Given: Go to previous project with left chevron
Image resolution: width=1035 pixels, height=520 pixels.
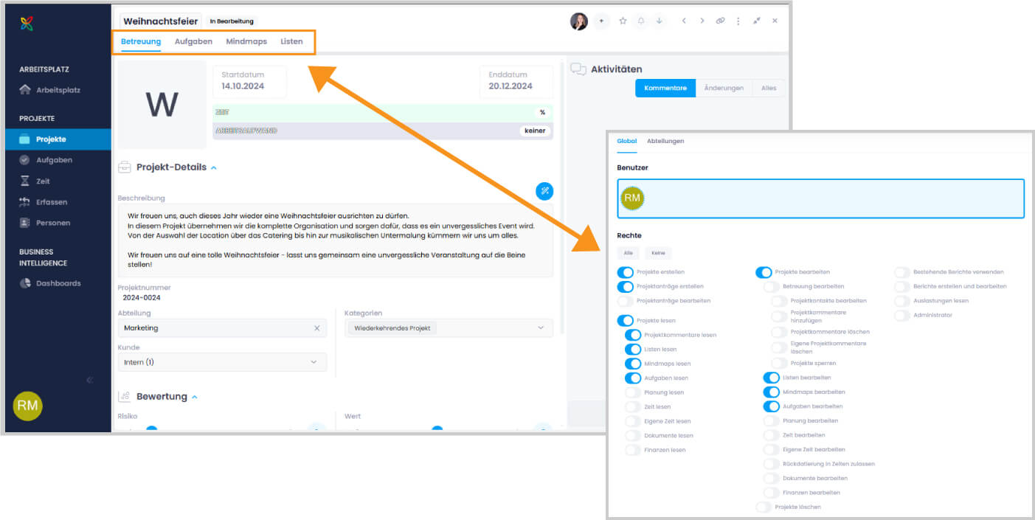Looking at the screenshot, I should coord(684,21).
